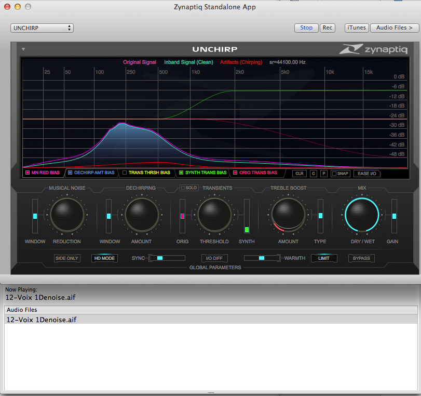This screenshot has width=421, height=396.
Task: Toggle the ORIG TRANS BIAS red checkbox
Action: (x=235, y=173)
